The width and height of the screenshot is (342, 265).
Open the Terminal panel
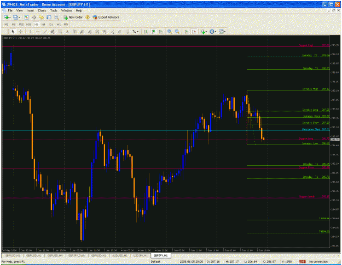pyautogui.click(x=49, y=17)
